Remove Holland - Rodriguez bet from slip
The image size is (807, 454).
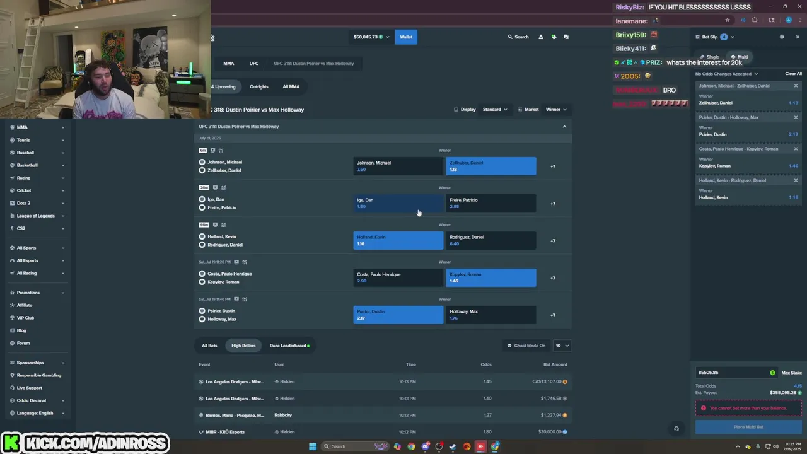[x=796, y=180]
